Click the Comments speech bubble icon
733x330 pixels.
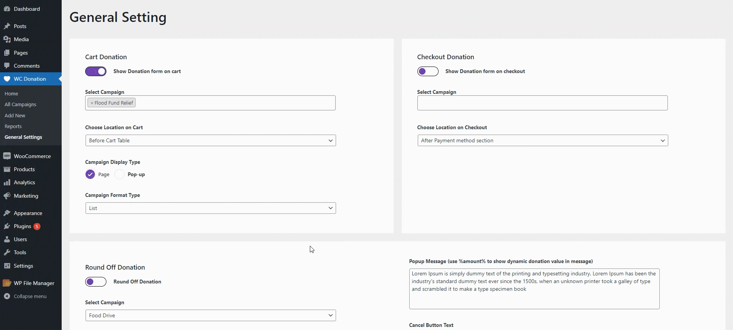tap(7, 66)
